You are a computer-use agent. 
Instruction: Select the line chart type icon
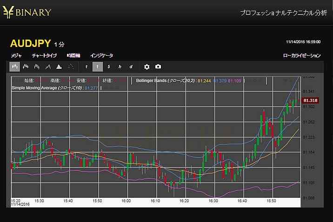(48, 66)
